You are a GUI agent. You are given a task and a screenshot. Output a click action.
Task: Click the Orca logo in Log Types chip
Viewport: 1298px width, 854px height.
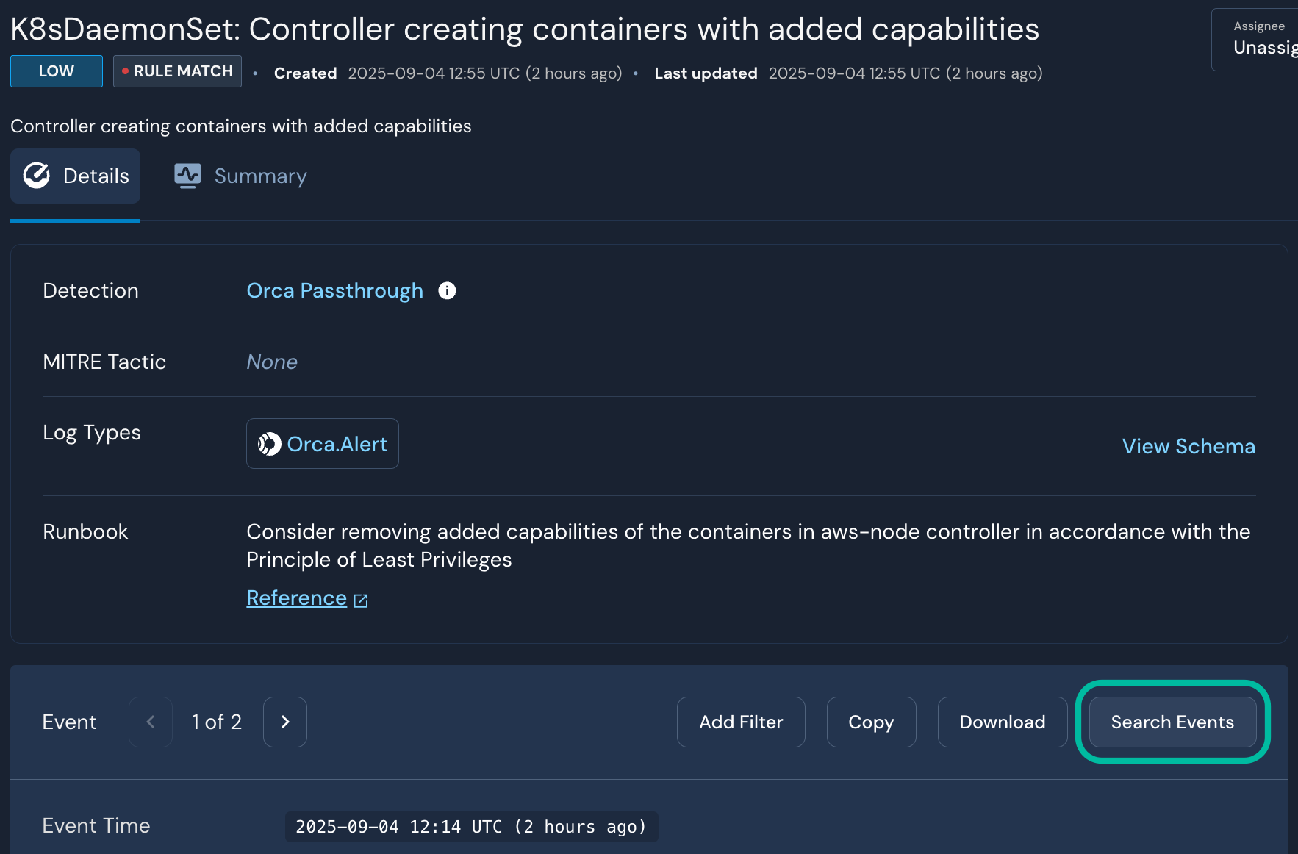pos(269,444)
